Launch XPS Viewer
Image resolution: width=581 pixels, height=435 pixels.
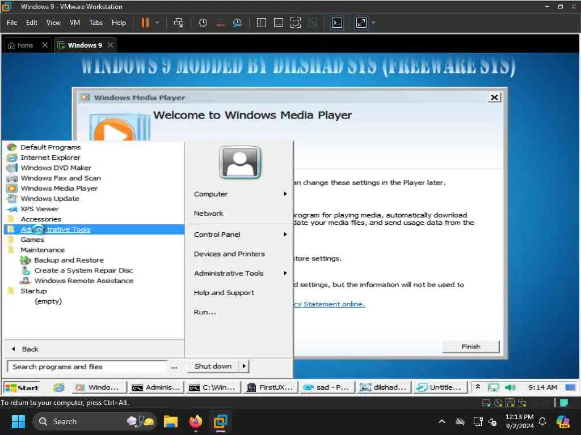click(x=39, y=209)
